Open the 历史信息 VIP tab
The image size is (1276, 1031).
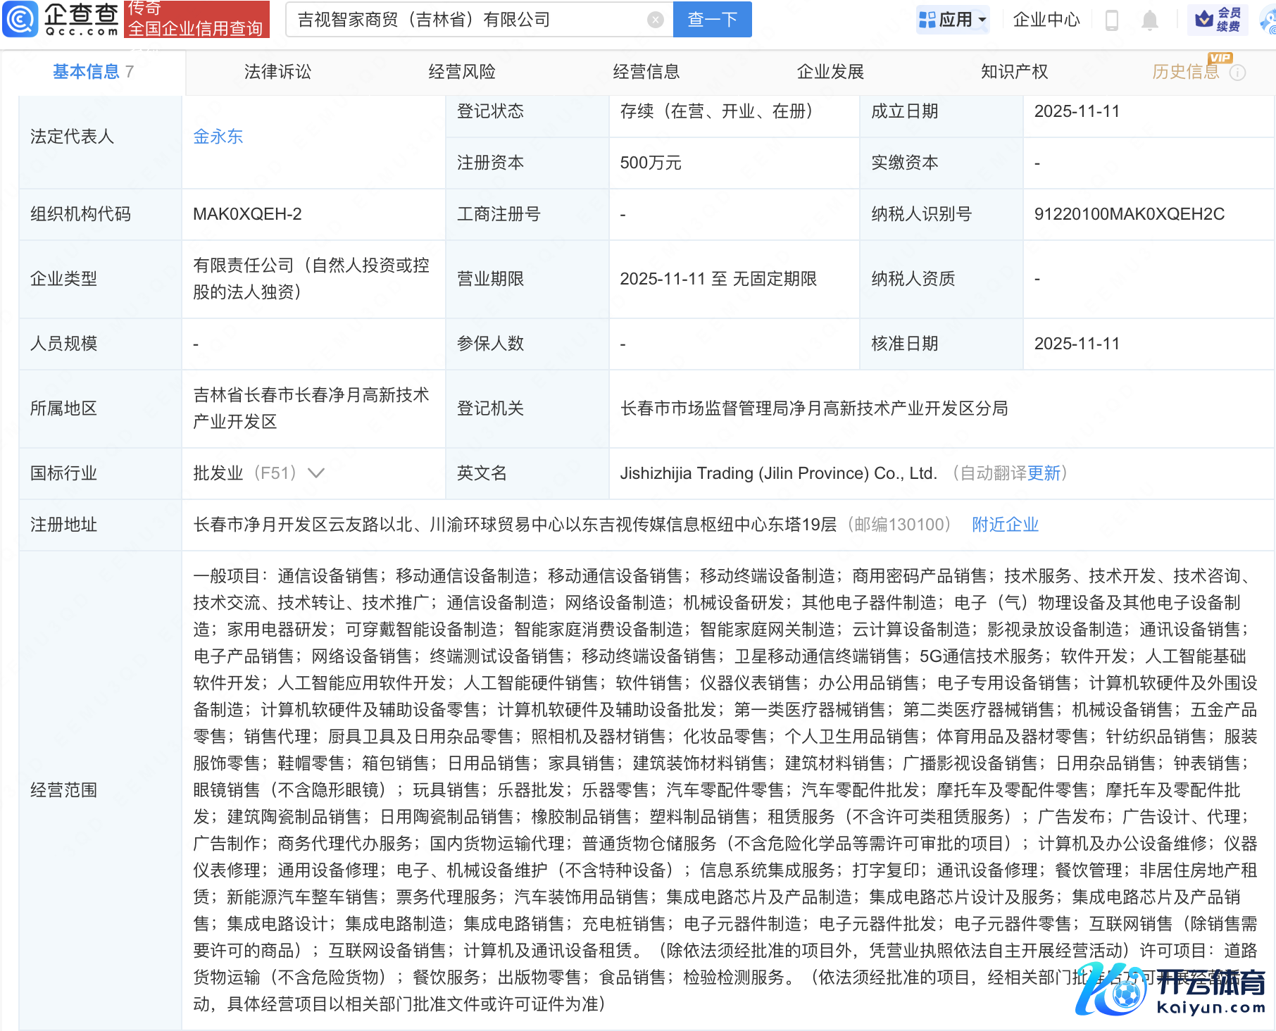(x=1185, y=72)
